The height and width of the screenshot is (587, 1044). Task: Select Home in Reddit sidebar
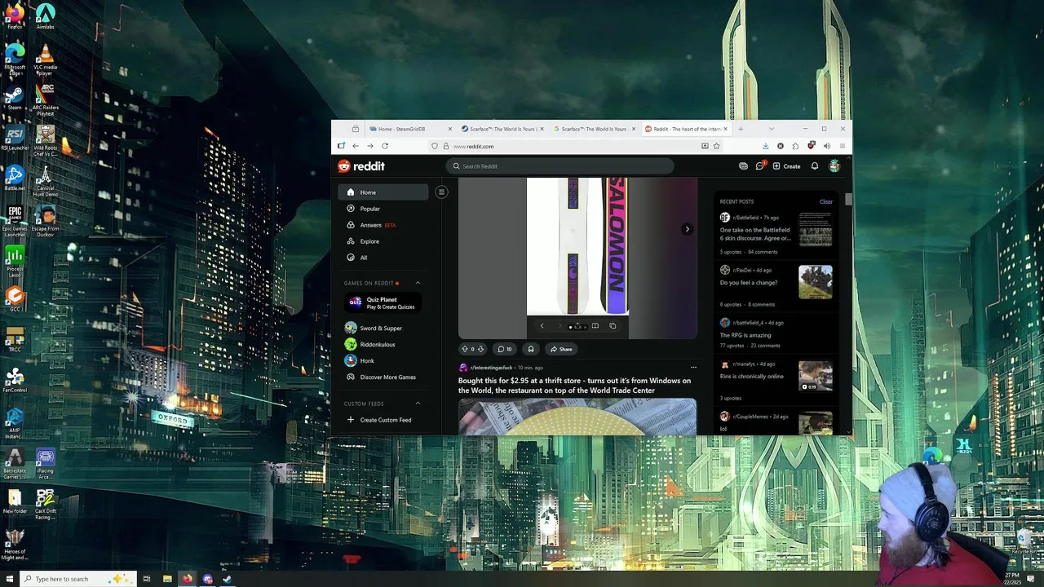(x=383, y=192)
